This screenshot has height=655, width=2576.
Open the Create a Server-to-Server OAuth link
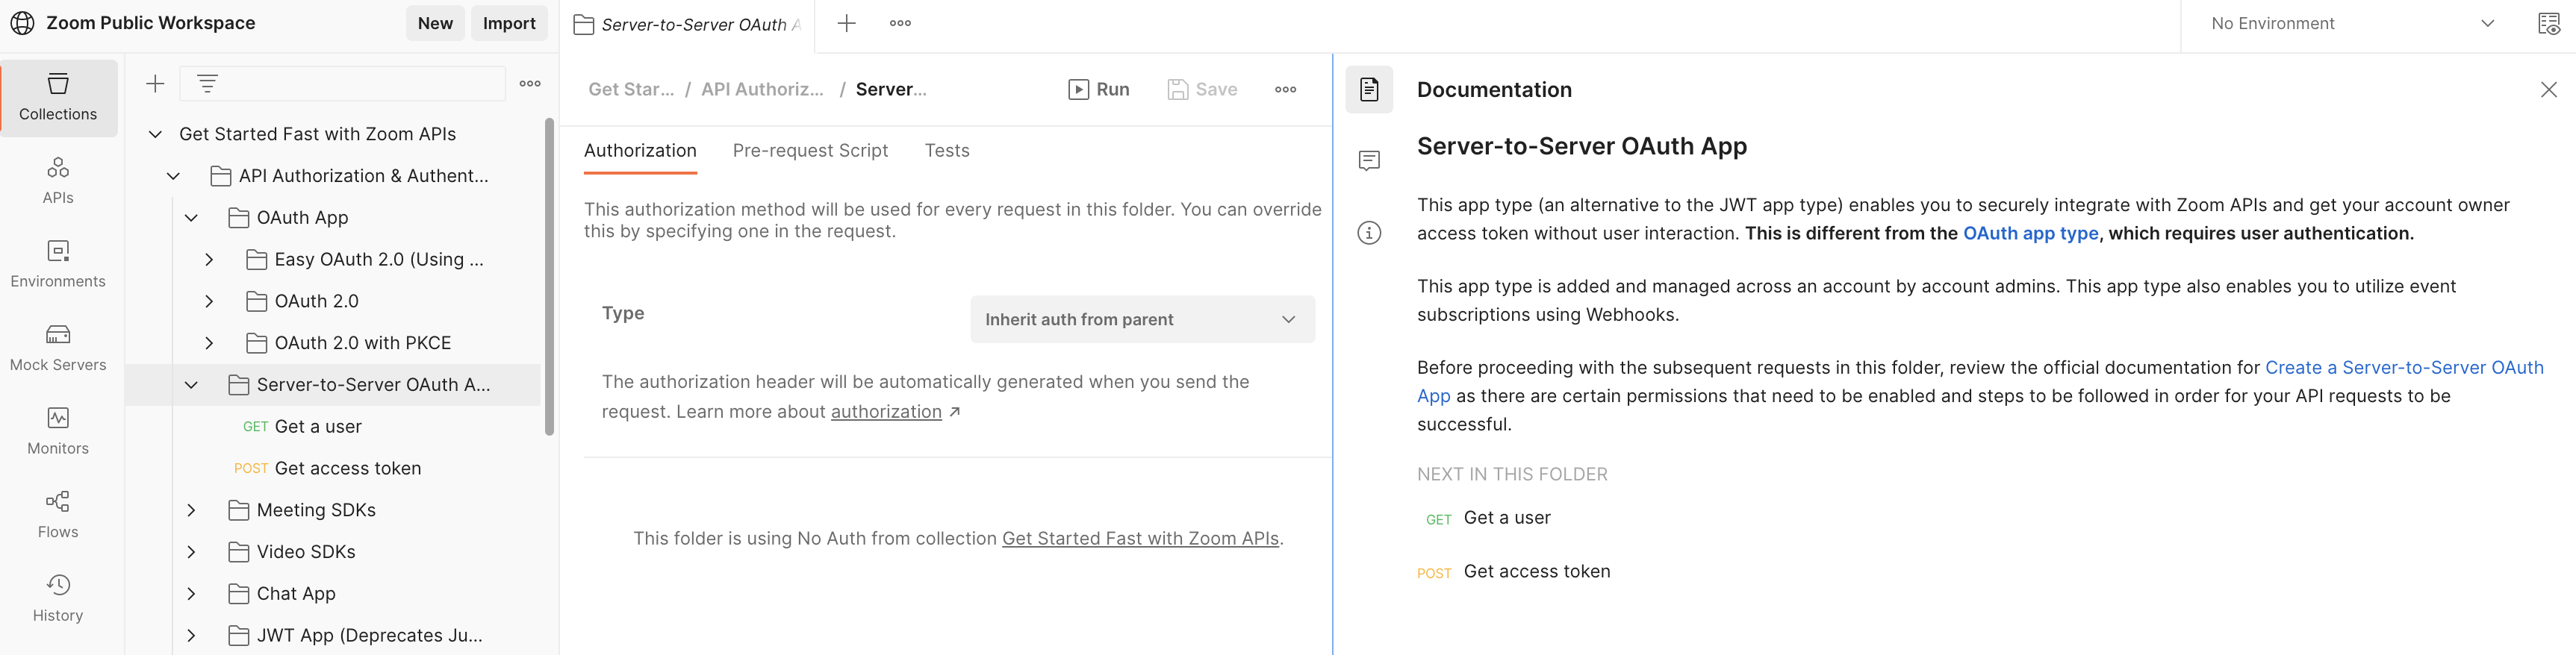tap(2403, 368)
